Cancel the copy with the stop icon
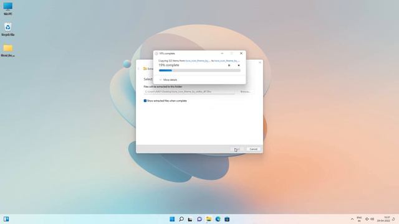 [239, 65]
